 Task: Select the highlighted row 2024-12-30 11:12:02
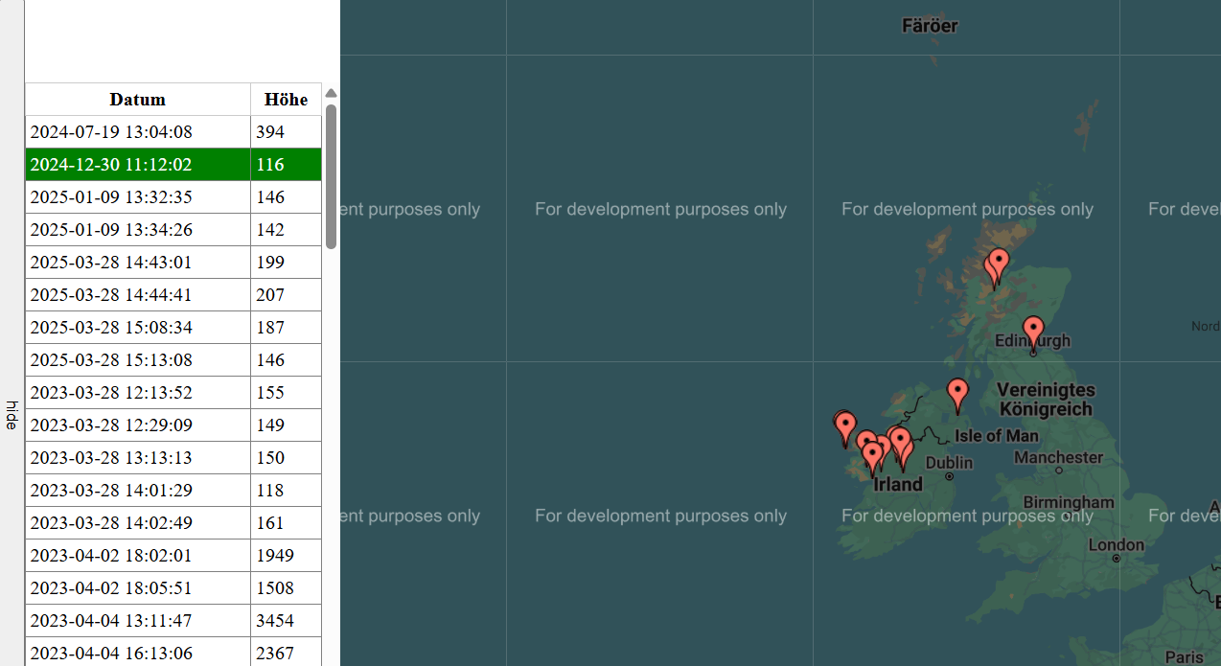[138, 165]
